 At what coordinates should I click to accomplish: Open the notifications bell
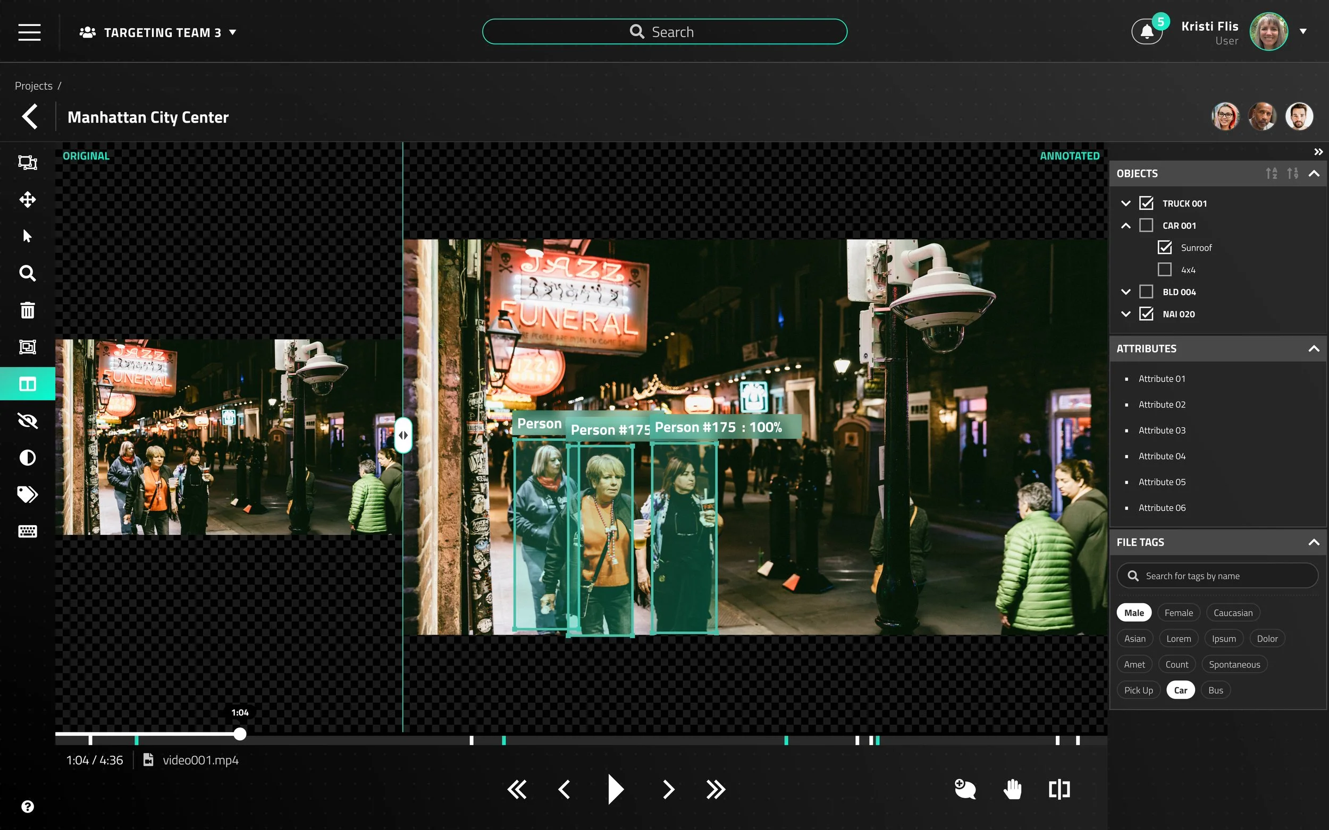point(1147,32)
